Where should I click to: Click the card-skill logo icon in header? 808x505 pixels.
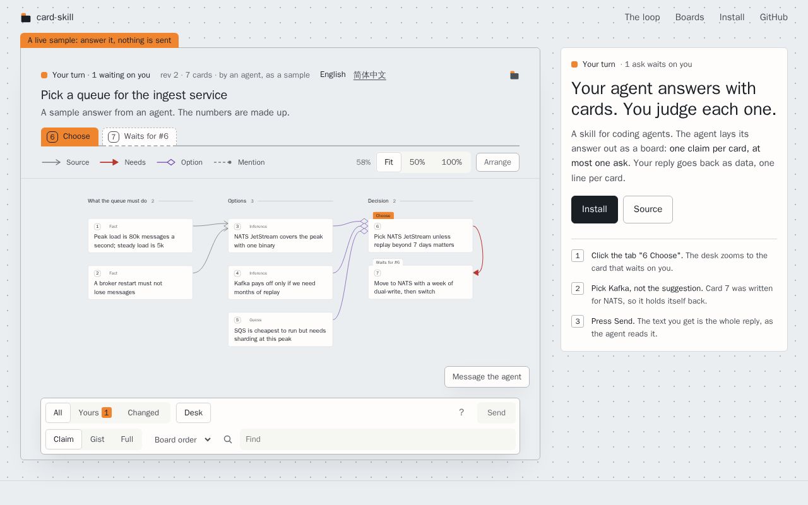26,18
